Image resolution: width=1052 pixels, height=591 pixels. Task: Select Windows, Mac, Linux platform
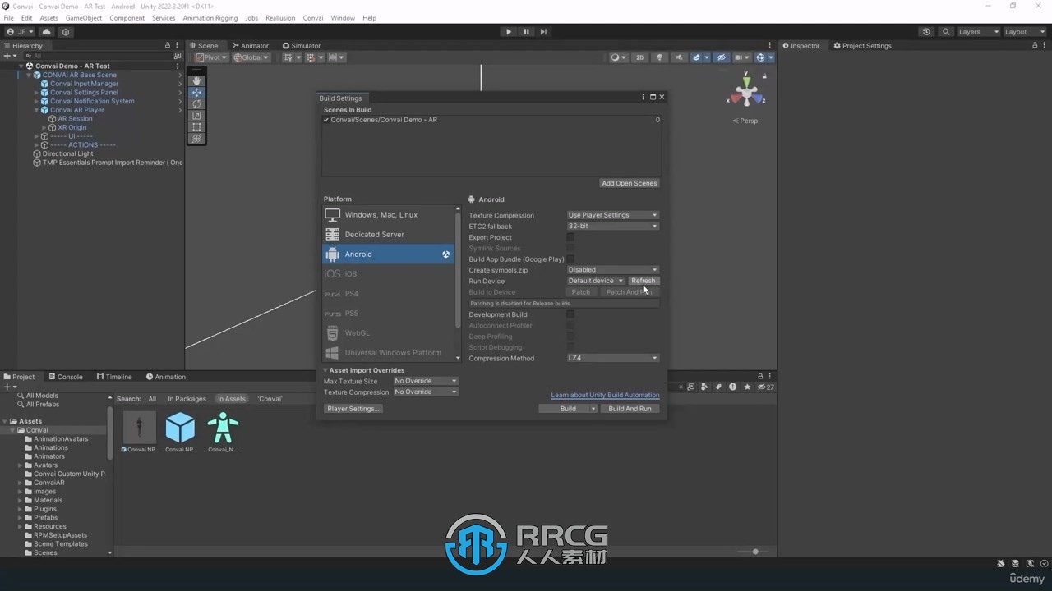click(388, 215)
